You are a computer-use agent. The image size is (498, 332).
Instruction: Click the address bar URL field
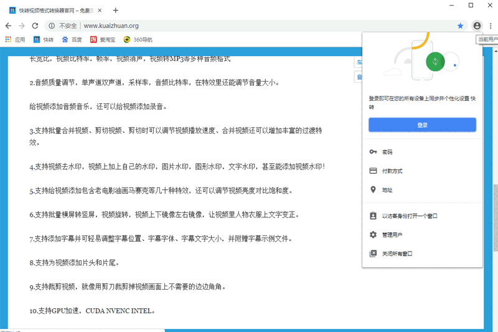(x=249, y=26)
